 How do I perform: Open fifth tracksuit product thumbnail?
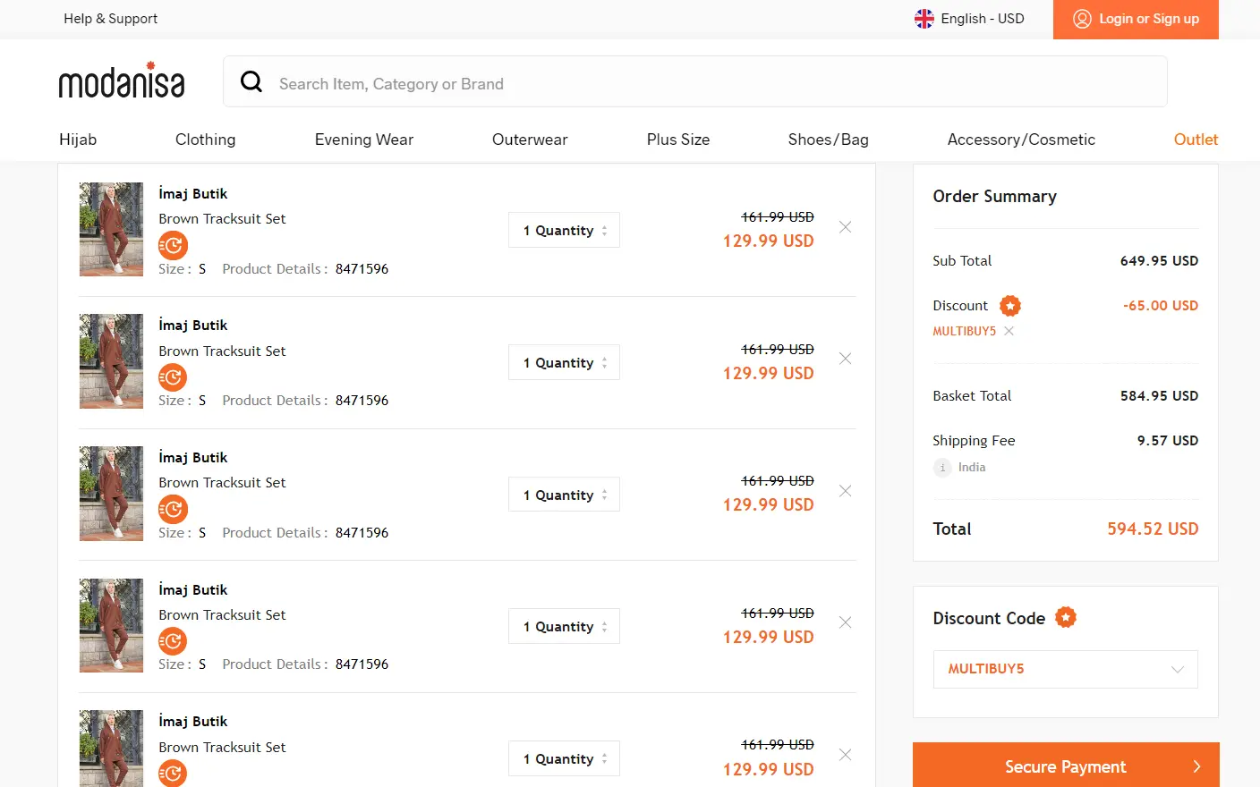111,749
